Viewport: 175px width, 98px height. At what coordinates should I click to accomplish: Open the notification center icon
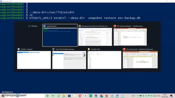point(171,96)
